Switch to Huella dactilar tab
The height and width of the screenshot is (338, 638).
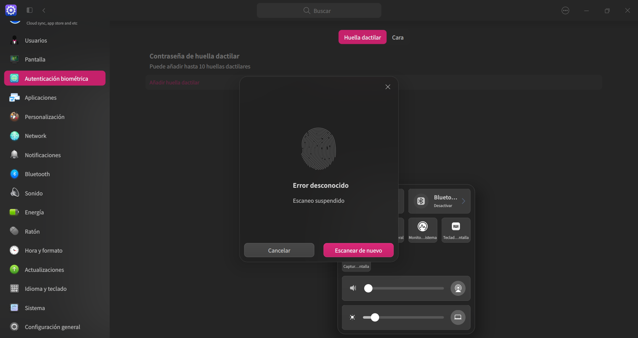pos(363,37)
